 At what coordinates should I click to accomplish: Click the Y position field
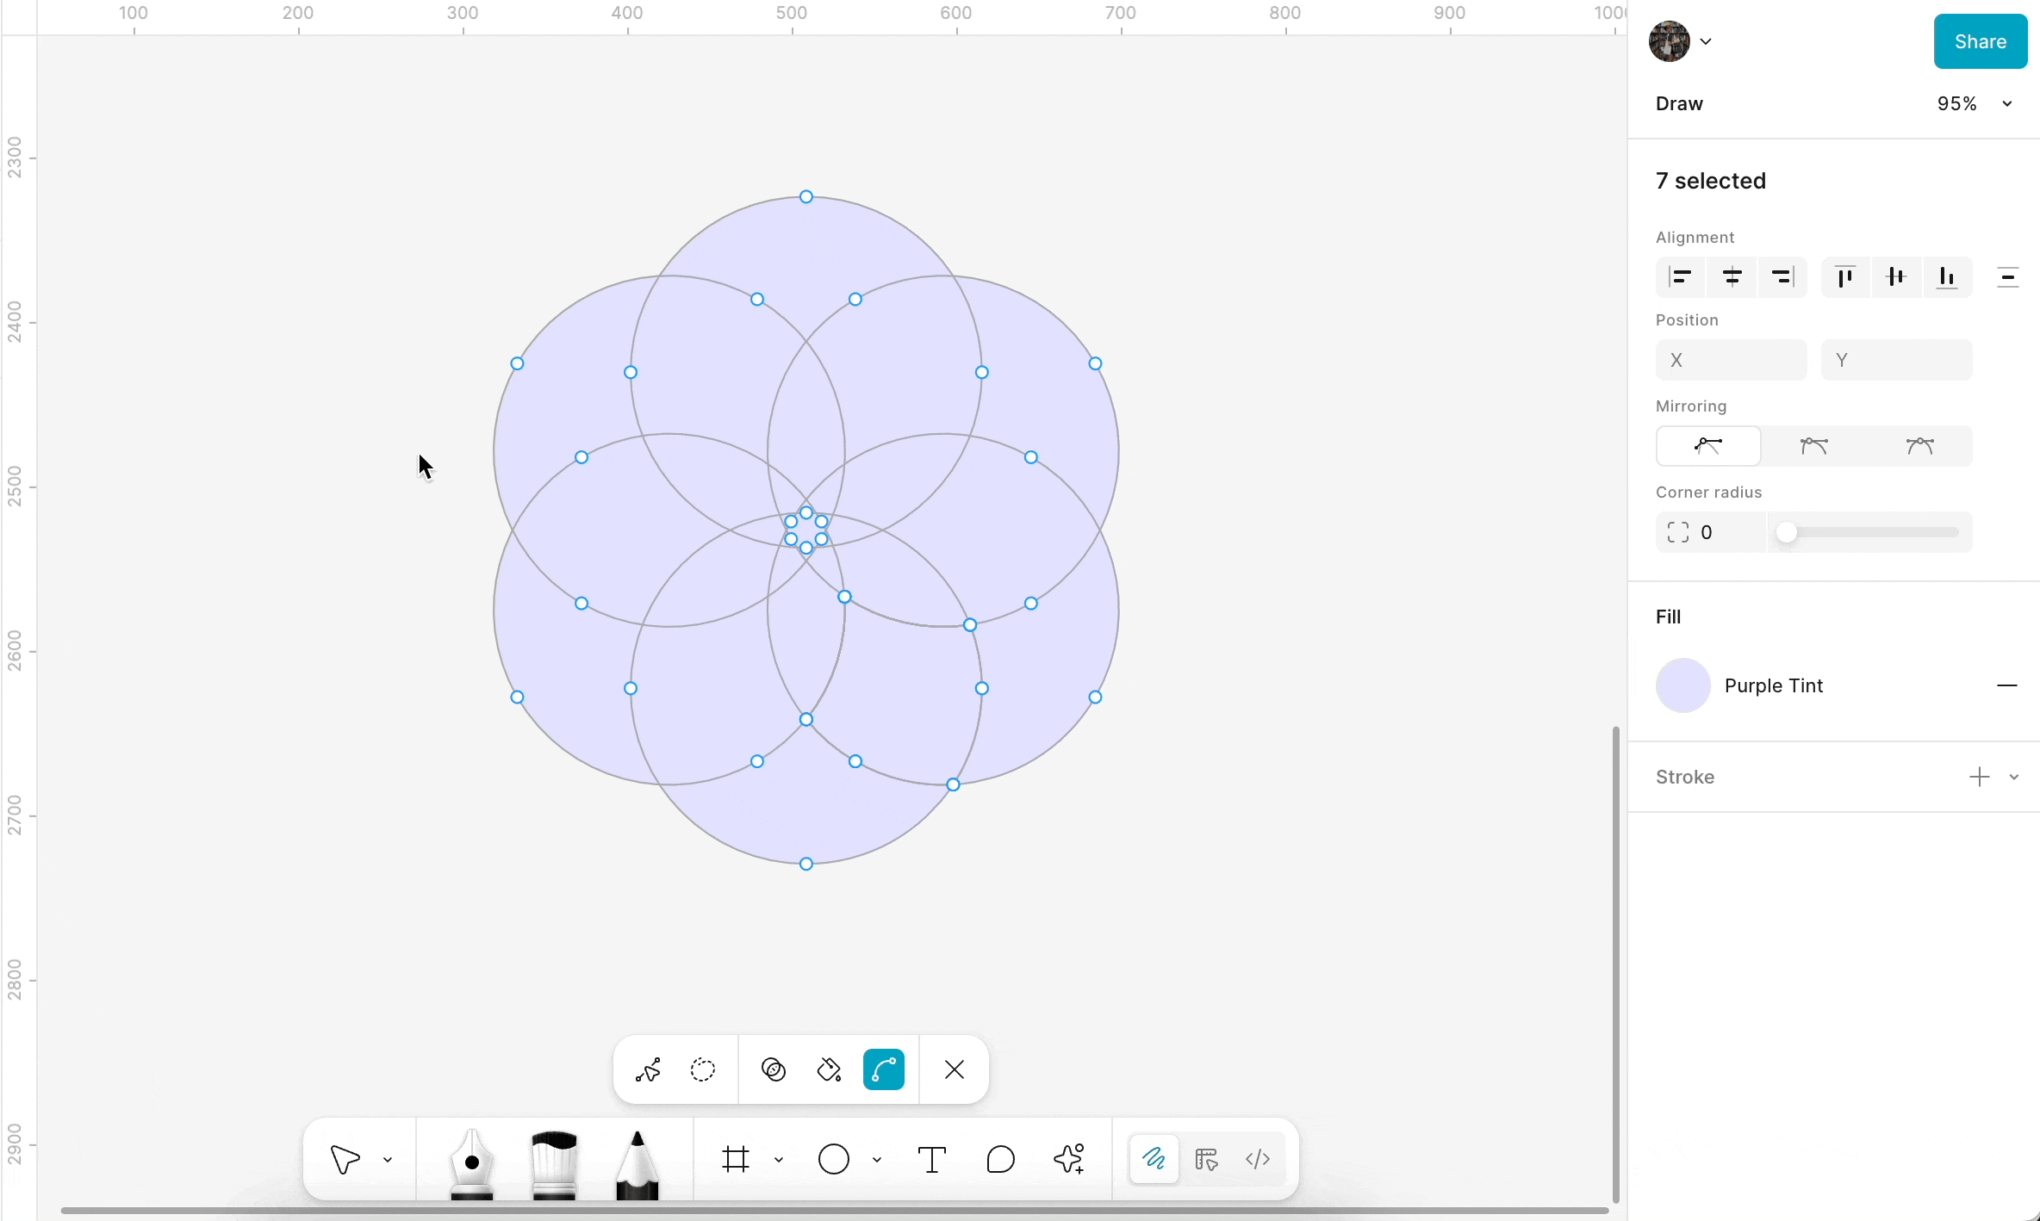pos(1897,360)
